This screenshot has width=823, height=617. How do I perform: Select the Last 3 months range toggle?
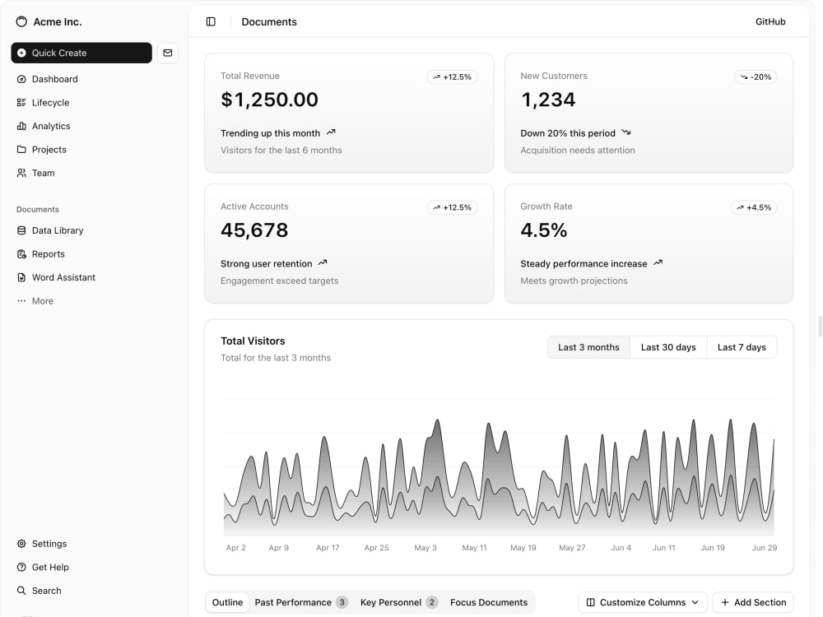[588, 347]
